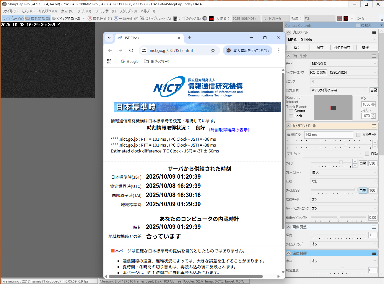Screen dimensions: 384x284
Task: Open a new browser tab with plus icon
Action: (x=190, y=38)
